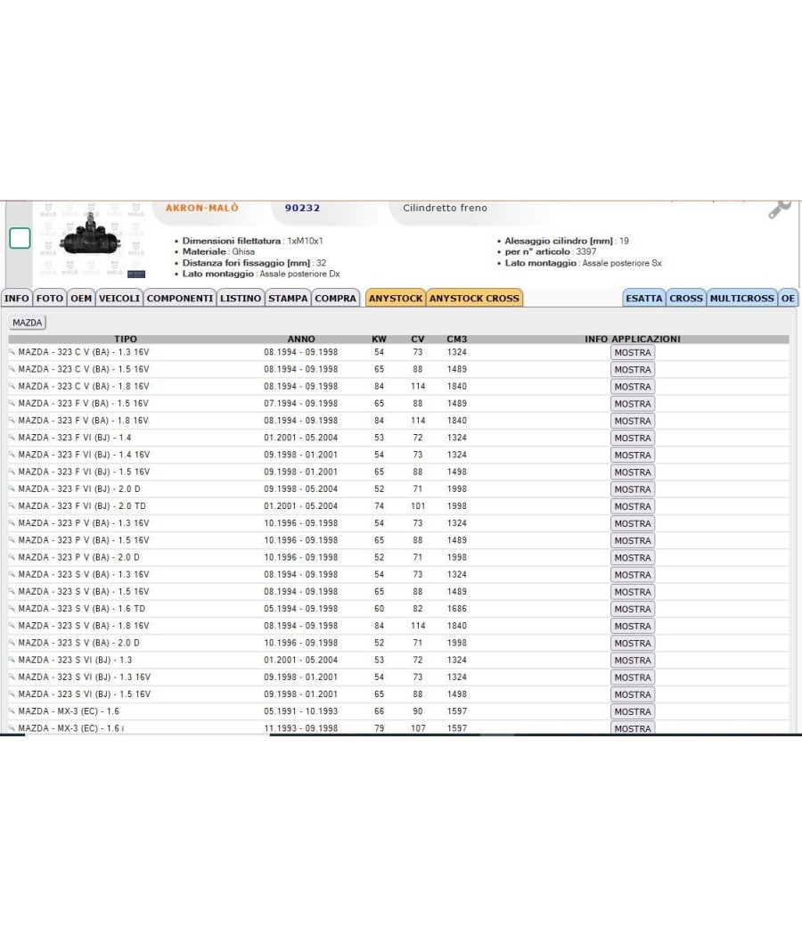Select the VEICOLI tab
The width and height of the screenshot is (802, 936).
119,299
